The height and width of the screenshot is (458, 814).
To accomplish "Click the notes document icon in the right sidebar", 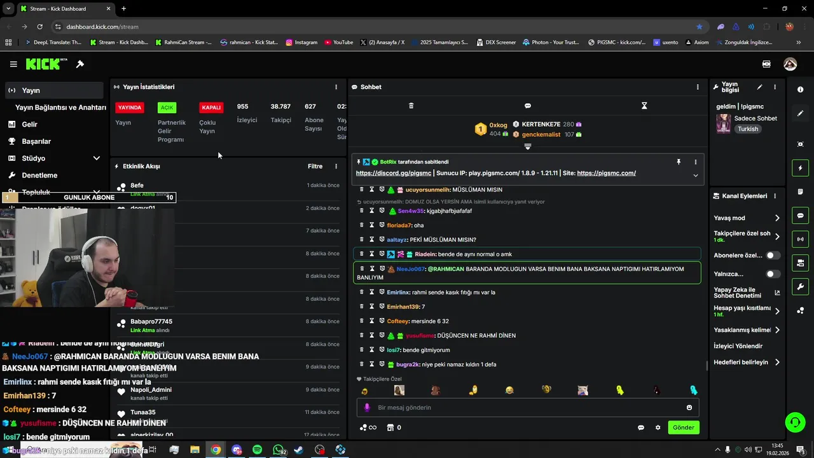I will [801, 191].
